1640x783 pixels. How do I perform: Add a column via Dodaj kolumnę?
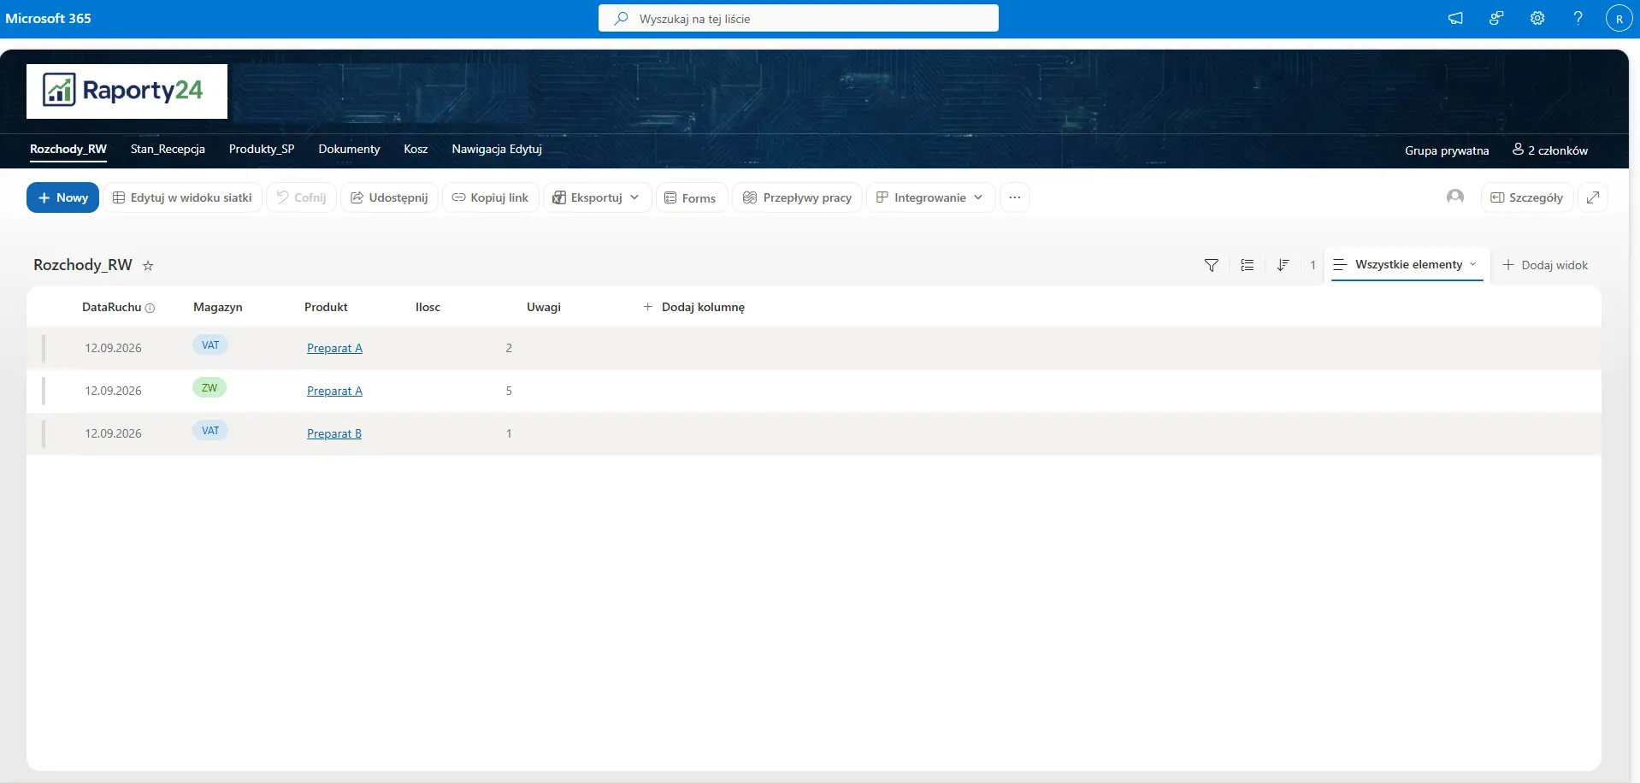click(x=693, y=307)
